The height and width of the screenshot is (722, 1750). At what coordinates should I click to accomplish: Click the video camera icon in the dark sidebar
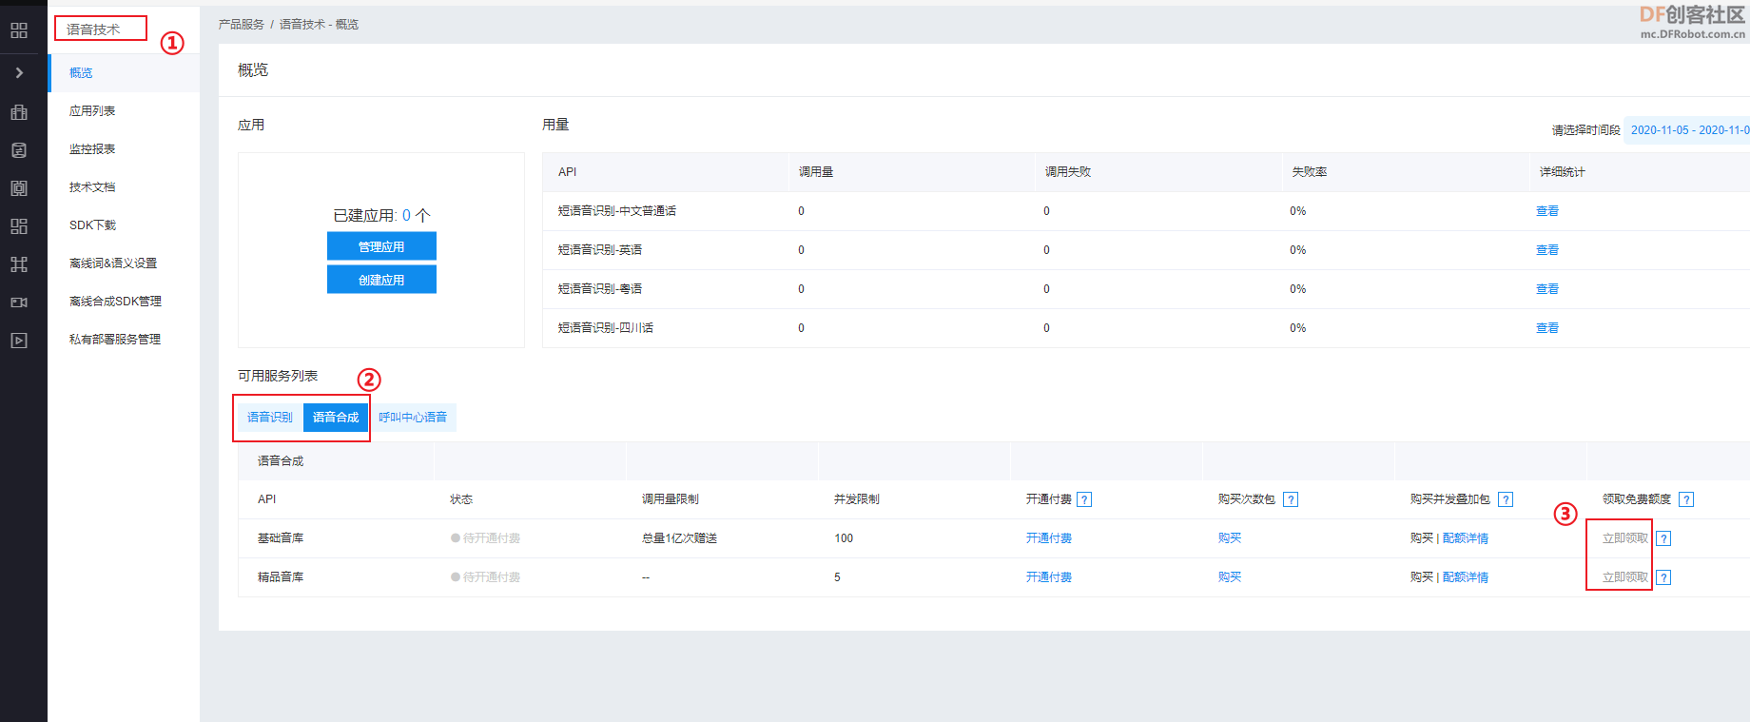coord(19,302)
